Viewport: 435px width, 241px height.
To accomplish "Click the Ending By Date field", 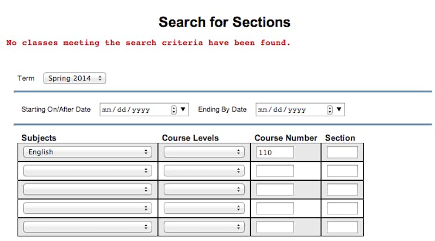I will pyautogui.click(x=290, y=110).
